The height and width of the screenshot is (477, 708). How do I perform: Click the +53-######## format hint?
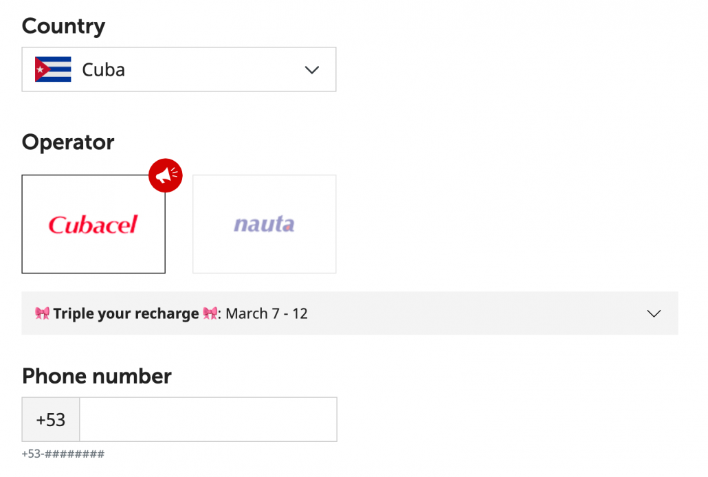tap(63, 454)
